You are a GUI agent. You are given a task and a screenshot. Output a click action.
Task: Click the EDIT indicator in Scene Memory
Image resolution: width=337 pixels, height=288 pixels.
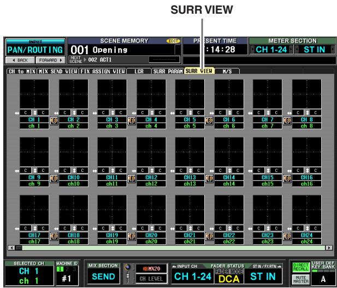click(x=173, y=41)
